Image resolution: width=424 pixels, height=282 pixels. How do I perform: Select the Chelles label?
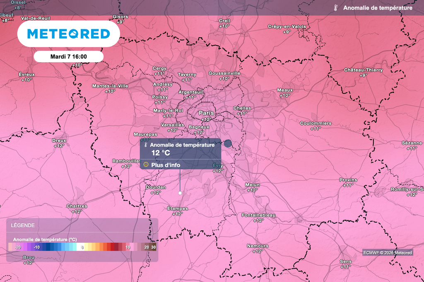242,108
